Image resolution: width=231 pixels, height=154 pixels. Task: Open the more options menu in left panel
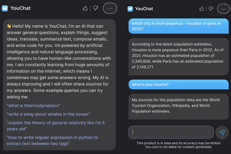point(110,8)
